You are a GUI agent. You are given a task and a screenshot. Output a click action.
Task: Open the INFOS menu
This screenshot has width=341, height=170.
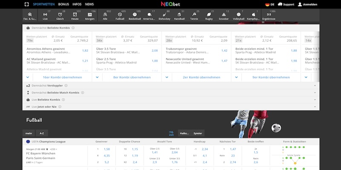tap(77, 4)
